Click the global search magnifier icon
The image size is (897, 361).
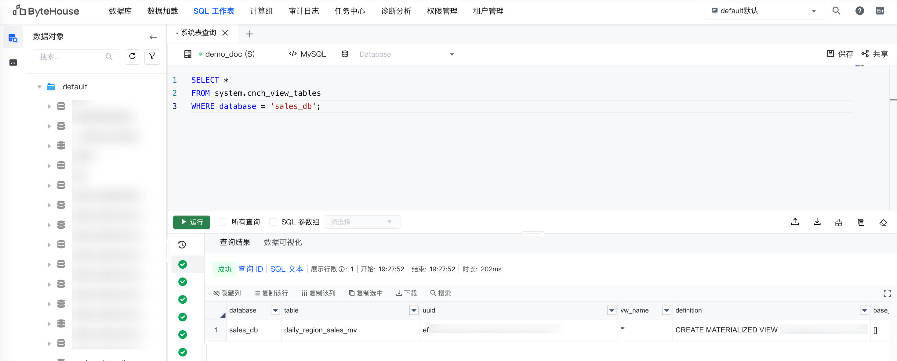point(837,11)
